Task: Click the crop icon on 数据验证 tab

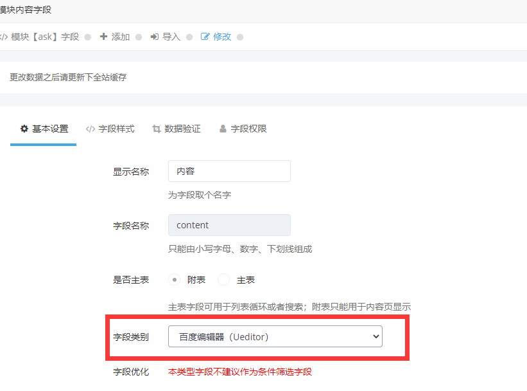Action: point(157,129)
